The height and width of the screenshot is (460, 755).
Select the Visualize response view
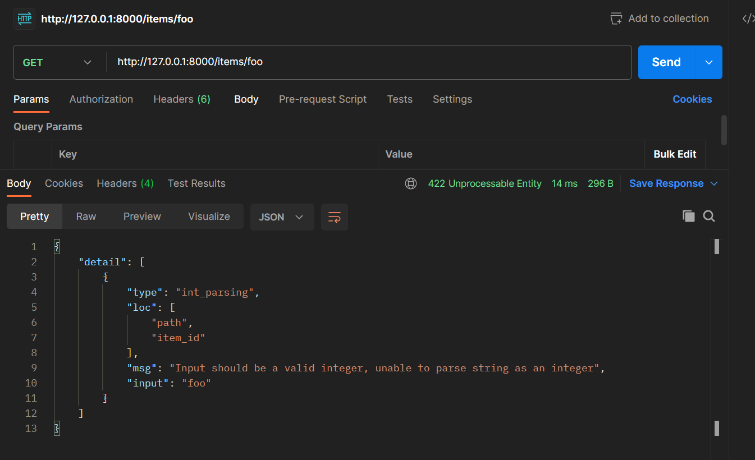(209, 217)
